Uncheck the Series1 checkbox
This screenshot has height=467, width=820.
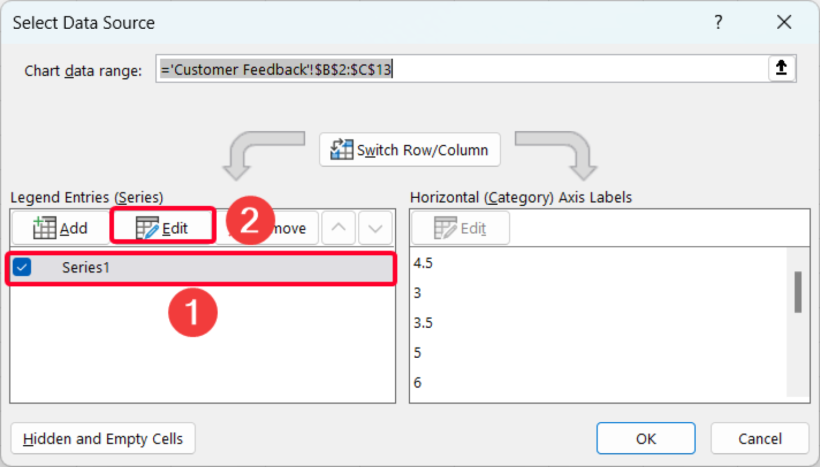point(21,267)
